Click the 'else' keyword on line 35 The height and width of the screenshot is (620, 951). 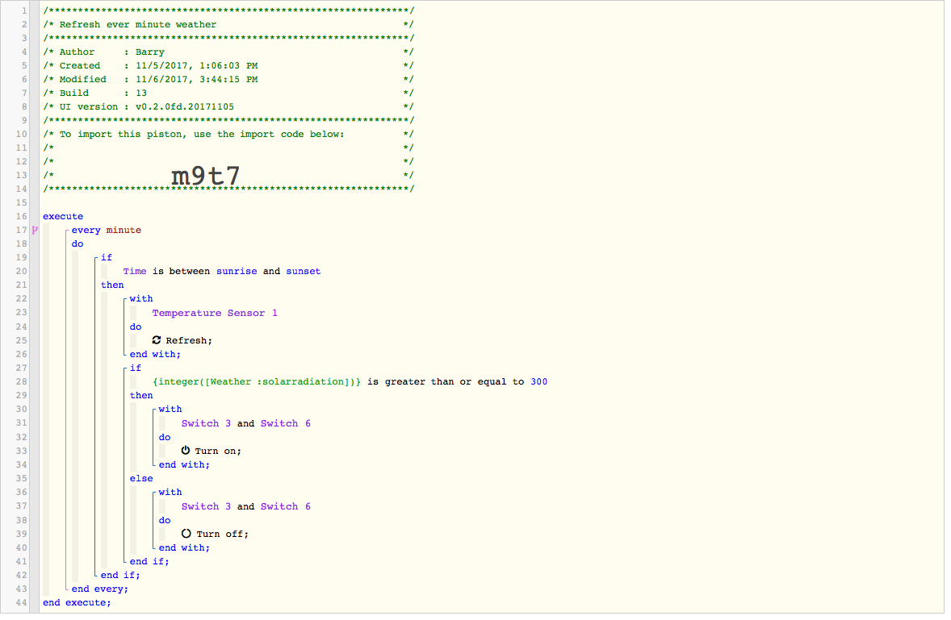coord(140,478)
